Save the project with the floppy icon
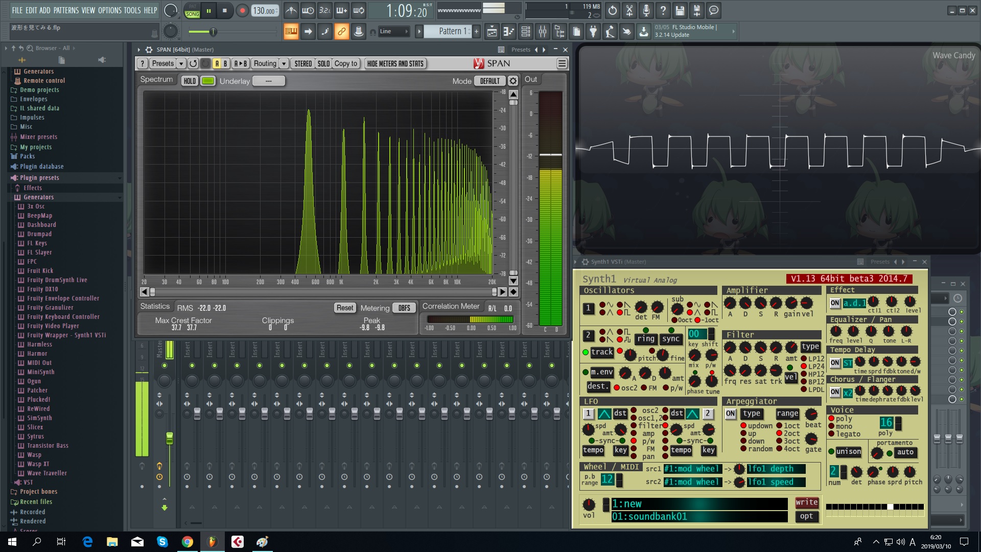This screenshot has height=552, width=981. (x=680, y=10)
